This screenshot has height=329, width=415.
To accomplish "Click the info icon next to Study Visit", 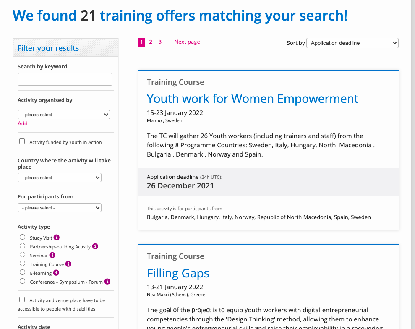I will [x=57, y=238].
